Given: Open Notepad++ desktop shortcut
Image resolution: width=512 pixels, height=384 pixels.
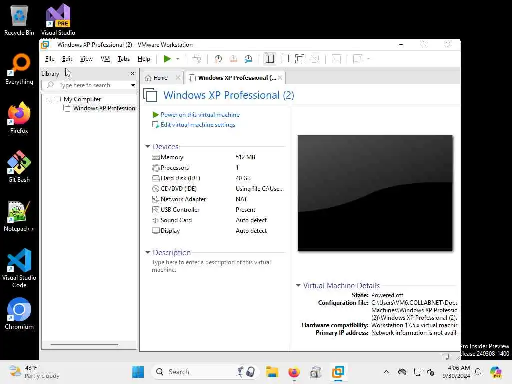Looking at the screenshot, I should (19, 216).
